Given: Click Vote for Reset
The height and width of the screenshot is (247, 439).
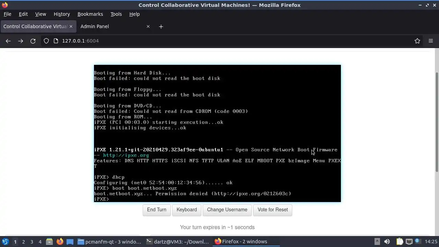Looking at the screenshot, I should (273, 210).
